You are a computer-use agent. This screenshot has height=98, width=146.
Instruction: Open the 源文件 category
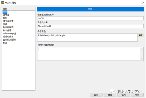pos(6,15)
